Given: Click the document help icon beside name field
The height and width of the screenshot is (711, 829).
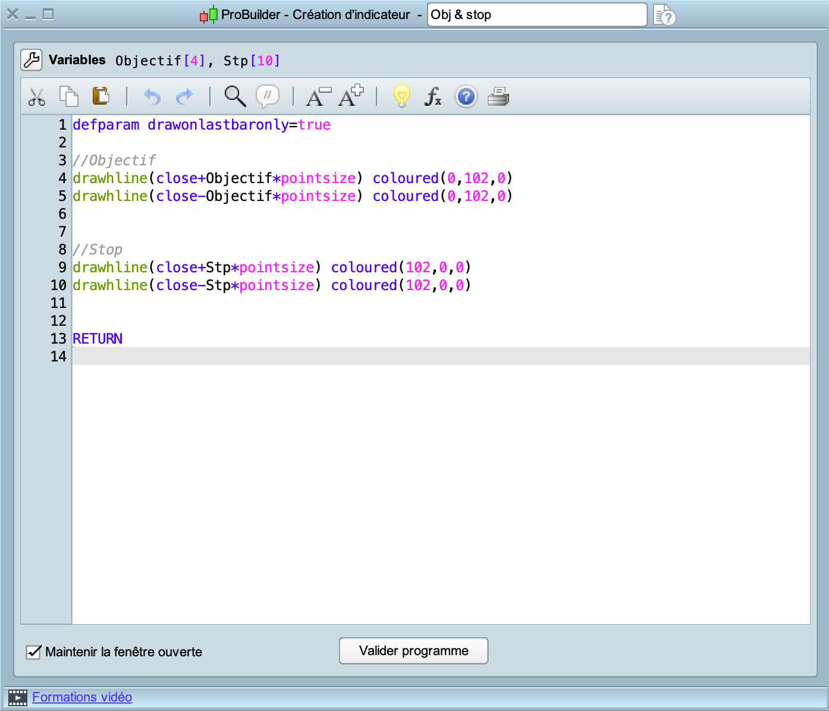Looking at the screenshot, I should pos(664,15).
